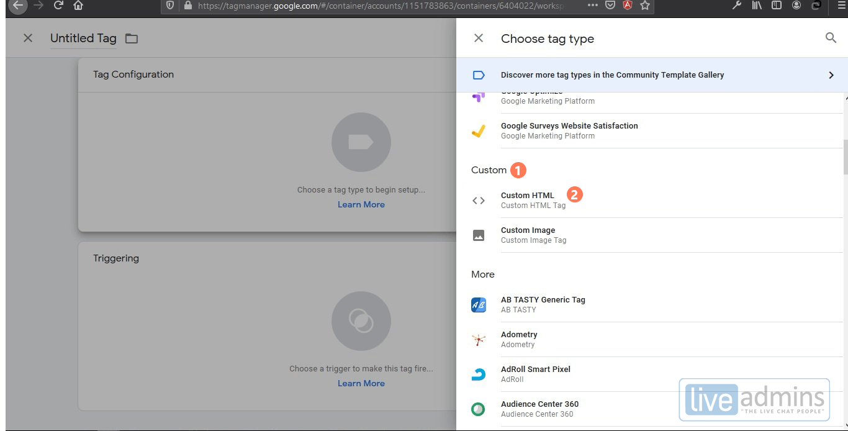
Task: Bookmark this page with the star
Action: [645, 6]
